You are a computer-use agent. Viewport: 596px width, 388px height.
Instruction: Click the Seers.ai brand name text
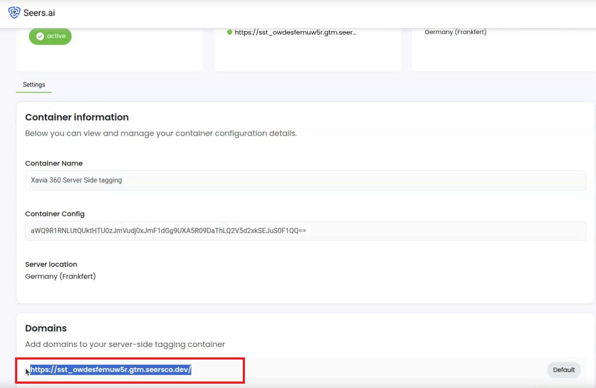click(x=39, y=13)
